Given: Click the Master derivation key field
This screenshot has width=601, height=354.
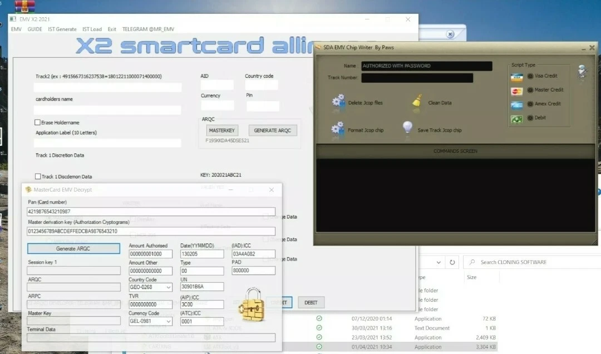Looking at the screenshot, I should [151, 231].
